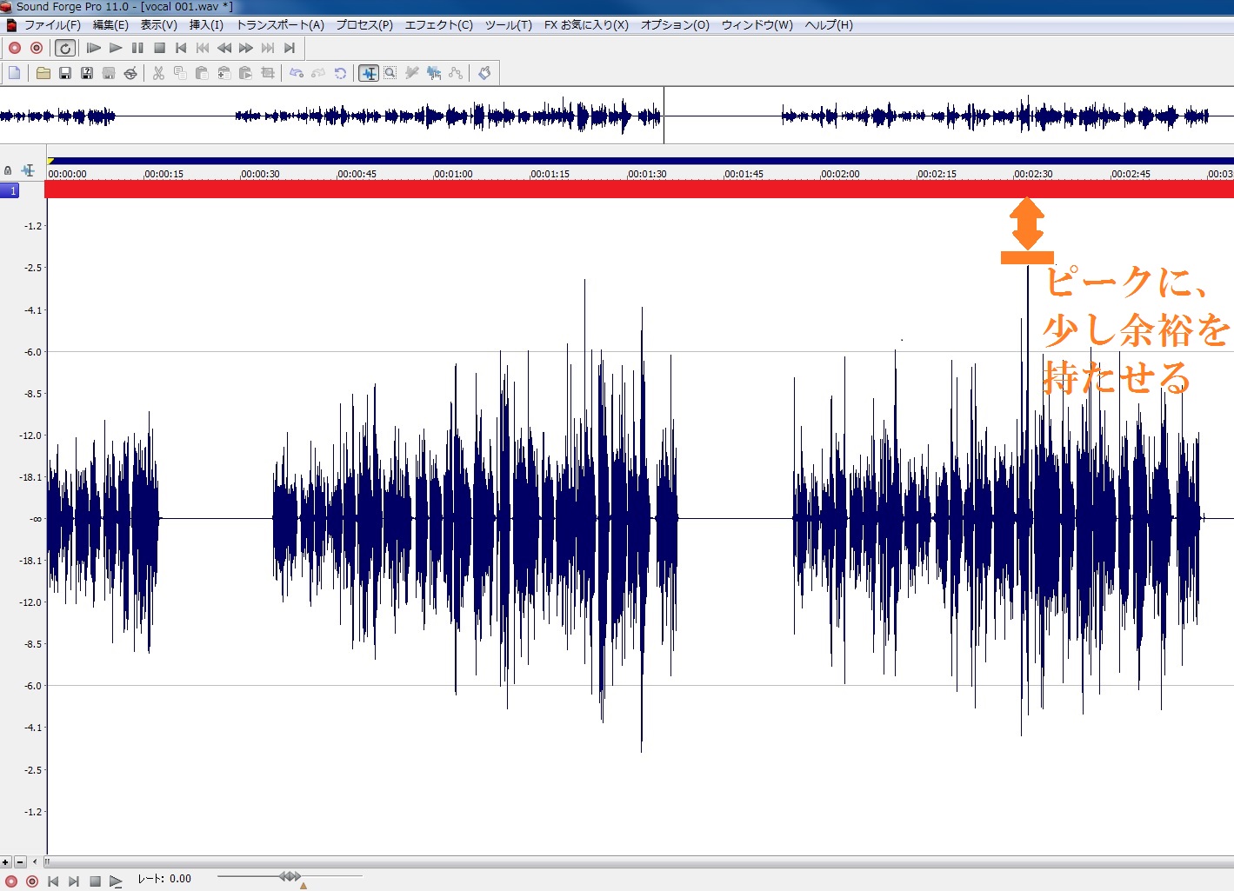Screen dimensions: 1234x891
Task: Select the Event tool in the toolbar
Action: (434, 73)
